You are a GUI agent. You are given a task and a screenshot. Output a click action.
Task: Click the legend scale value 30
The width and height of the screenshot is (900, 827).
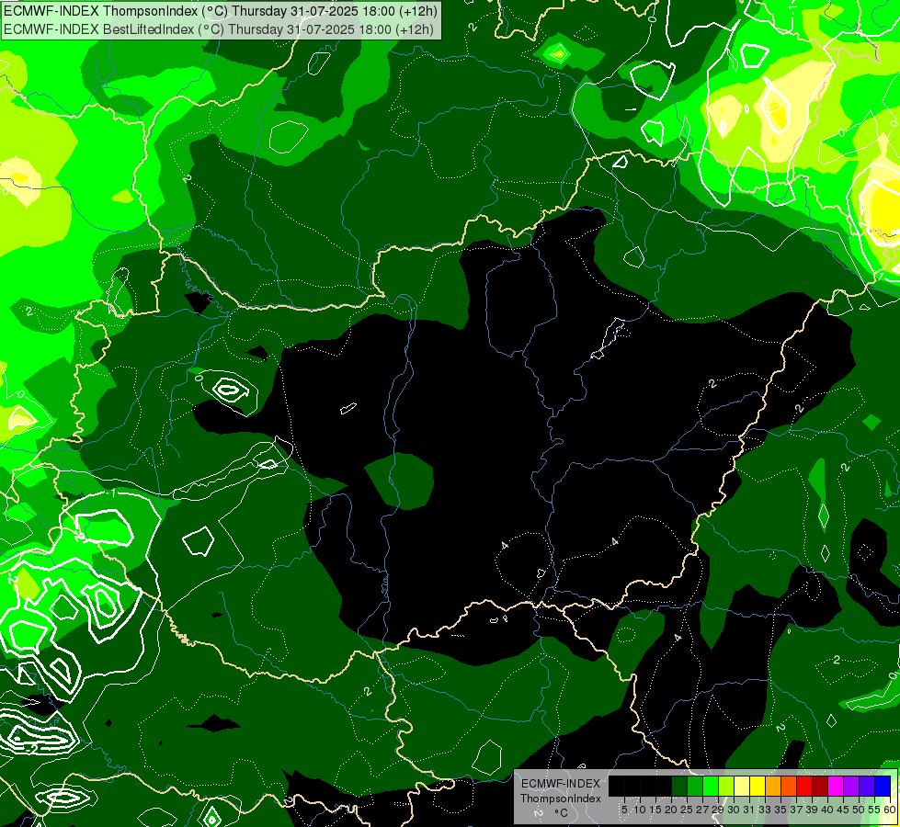(x=735, y=810)
